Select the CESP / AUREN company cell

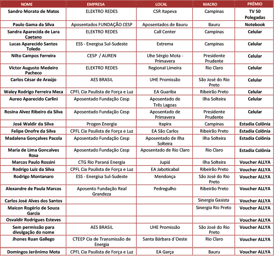(101, 56)
